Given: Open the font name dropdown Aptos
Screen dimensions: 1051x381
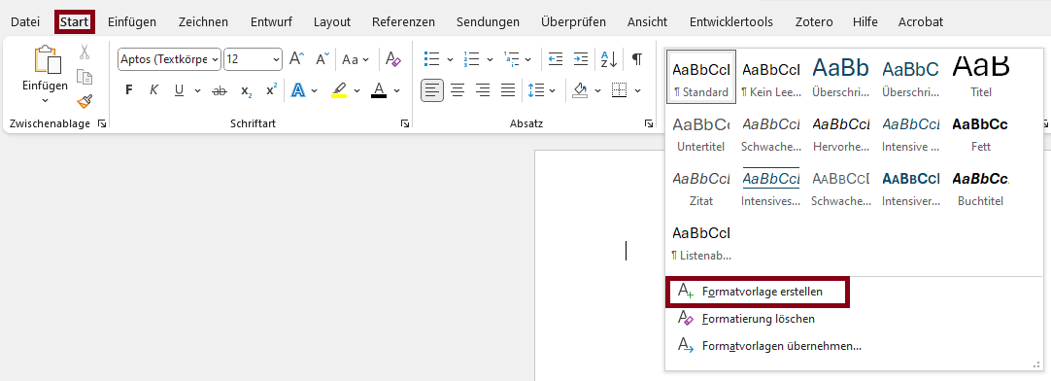Looking at the screenshot, I should [x=170, y=59].
